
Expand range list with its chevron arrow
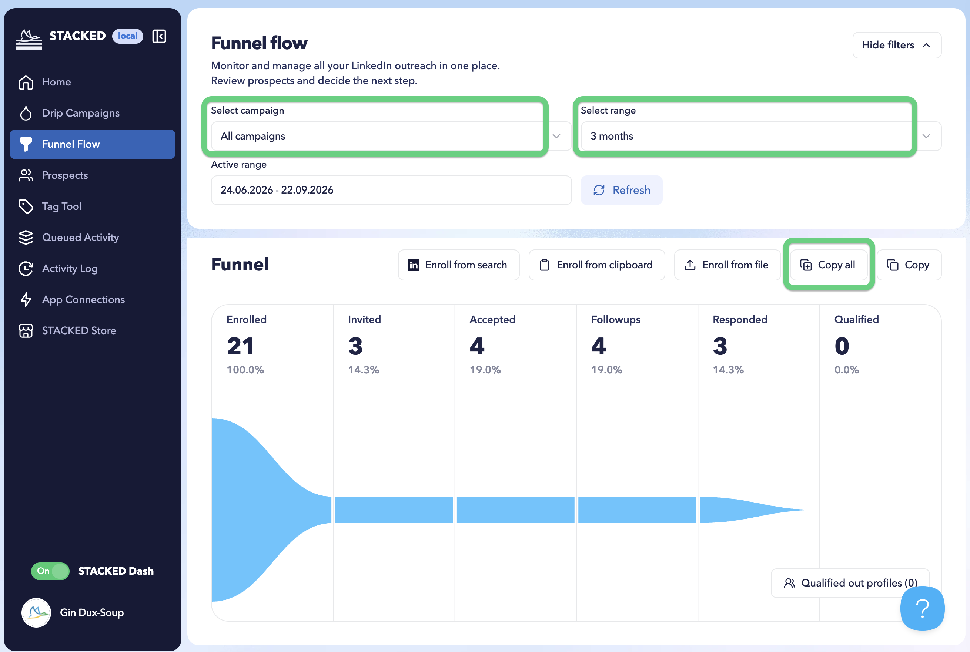(x=926, y=136)
